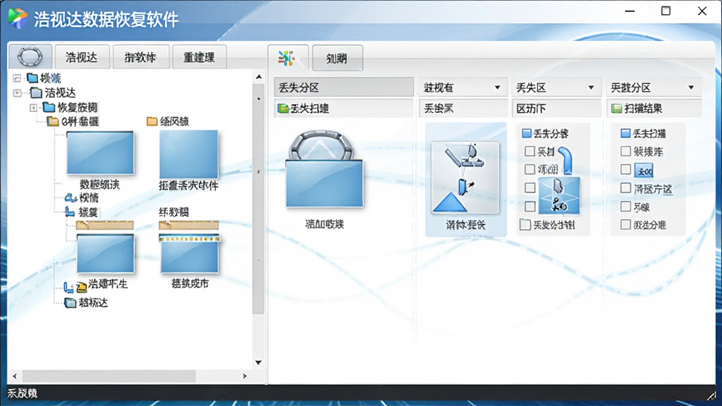Open the dropdown immediately right of the 丢失分区 header
Screen dimensions: 722x406
463,87
